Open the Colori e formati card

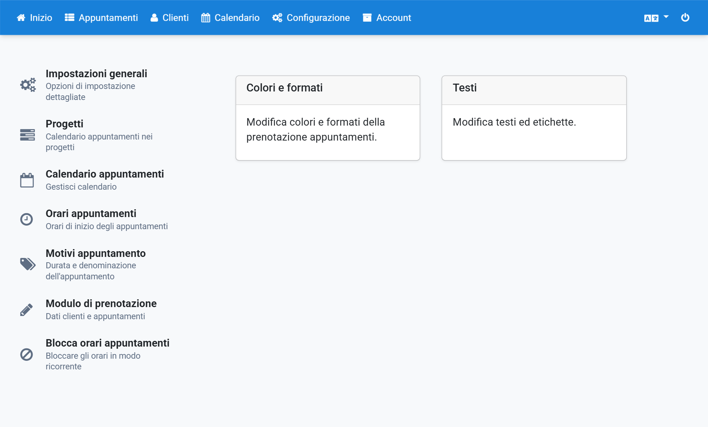tap(328, 118)
